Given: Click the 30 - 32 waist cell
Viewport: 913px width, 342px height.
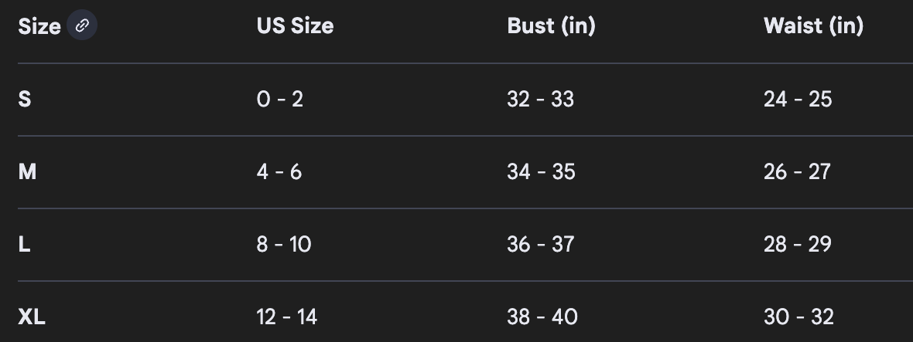Looking at the screenshot, I should (798, 317).
